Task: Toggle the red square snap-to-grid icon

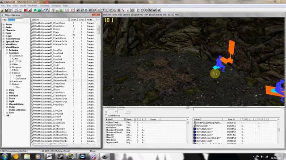Action: pyautogui.click(x=25, y=10)
